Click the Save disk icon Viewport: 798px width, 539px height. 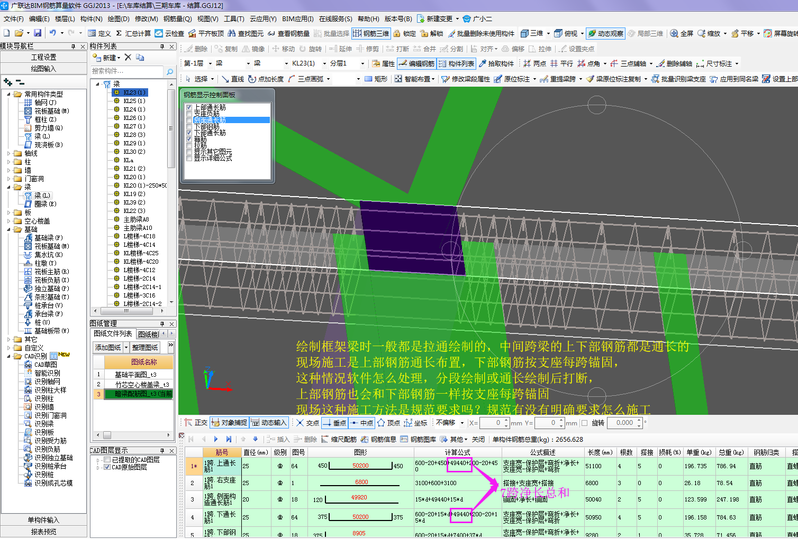click(x=38, y=33)
